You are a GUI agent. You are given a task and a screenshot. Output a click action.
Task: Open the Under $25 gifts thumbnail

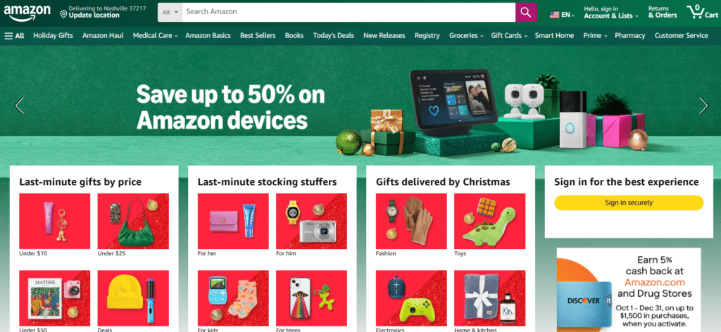click(x=133, y=222)
